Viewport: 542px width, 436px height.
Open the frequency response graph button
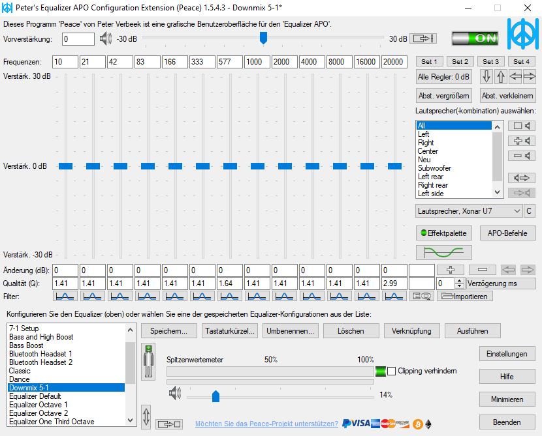(x=444, y=252)
